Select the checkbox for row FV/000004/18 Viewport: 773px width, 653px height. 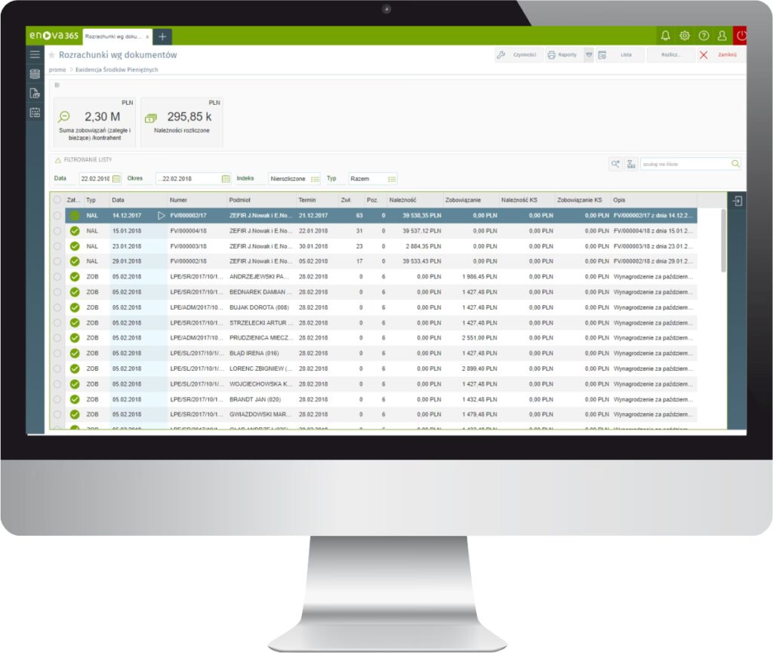tap(57, 231)
